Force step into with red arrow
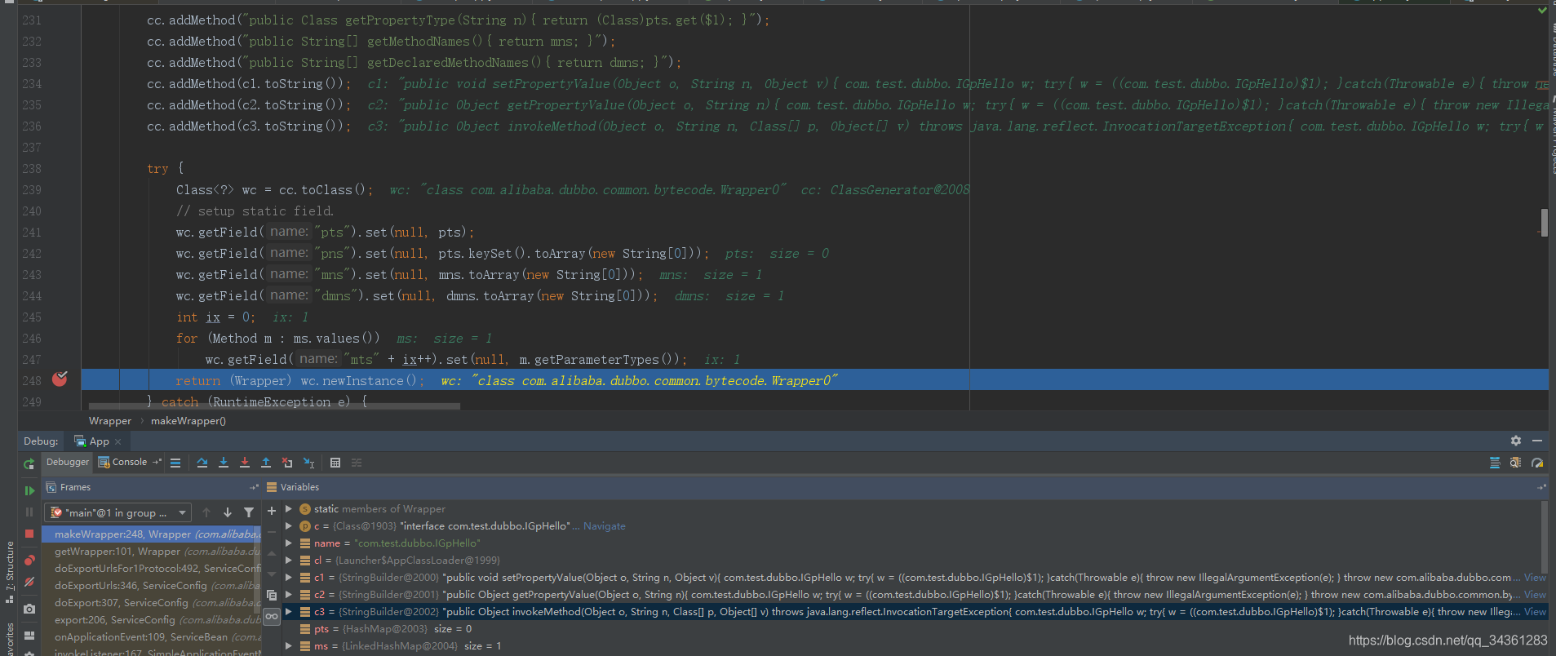The width and height of the screenshot is (1556, 656). tap(245, 463)
